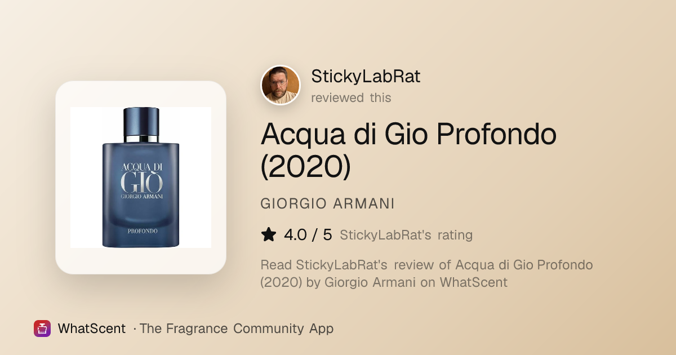
Task: Click the 'reviewed this' caption text
Action: [x=351, y=97]
